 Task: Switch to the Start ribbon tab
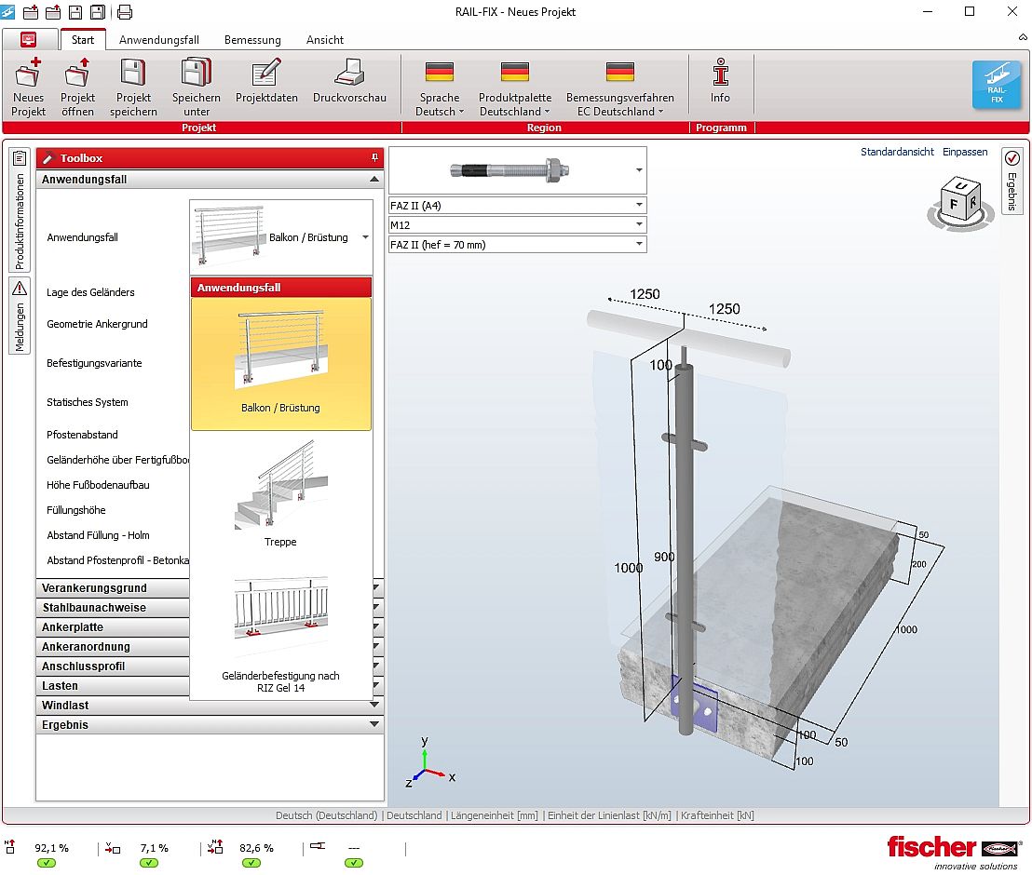click(x=83, y=39)
